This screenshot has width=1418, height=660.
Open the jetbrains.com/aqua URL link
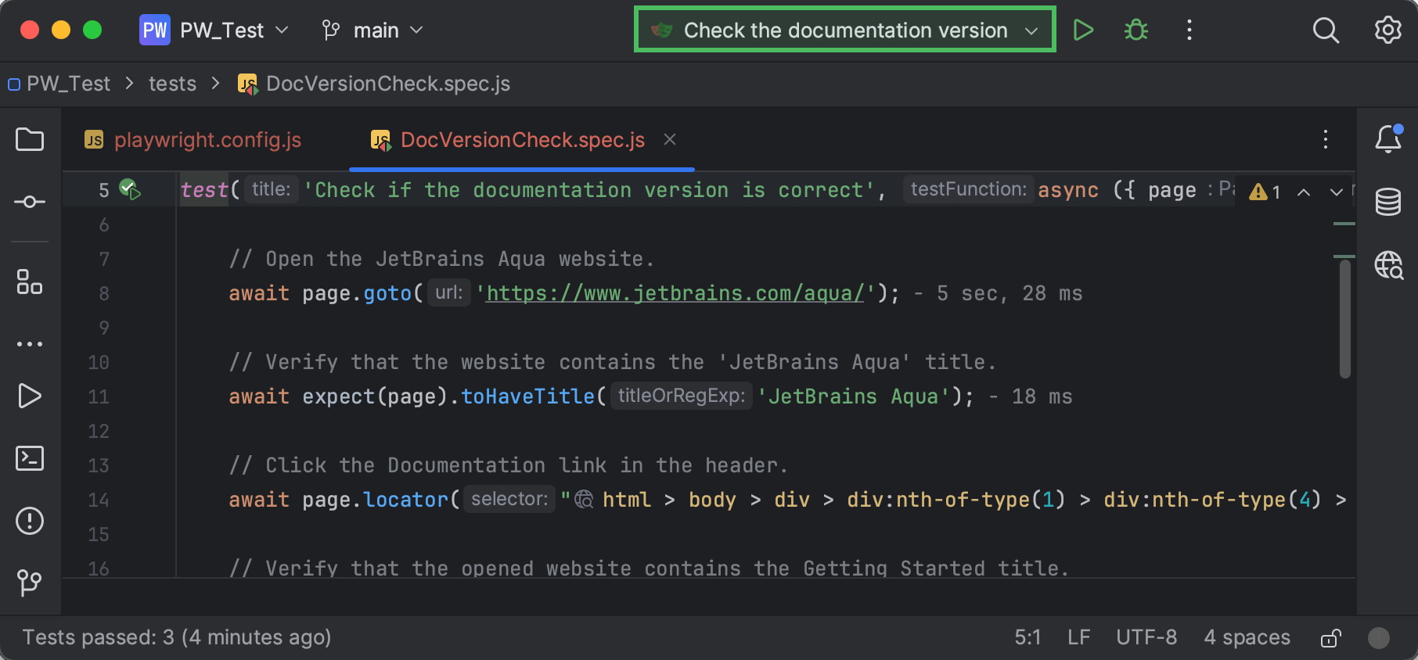[x=675, y=293]
